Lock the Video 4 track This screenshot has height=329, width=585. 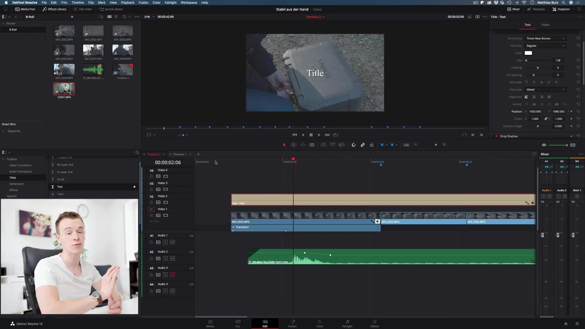click(151, 176)
